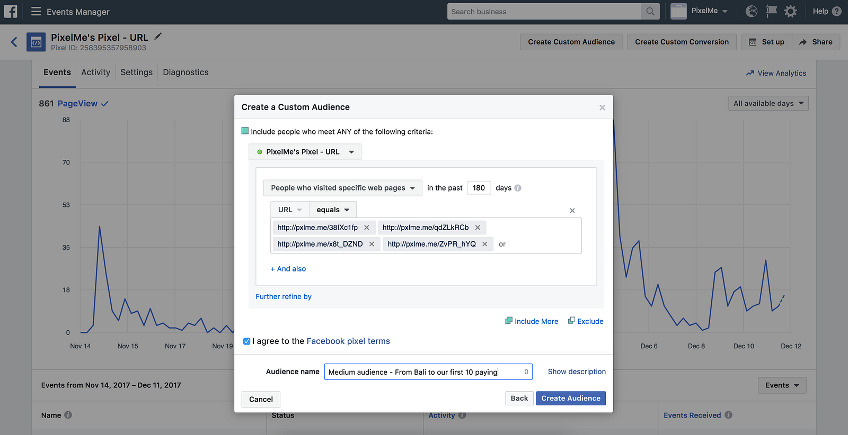848x435 pixels.
Task: Open the PixelMe account dropdown
Action: [x=710, y=11]
